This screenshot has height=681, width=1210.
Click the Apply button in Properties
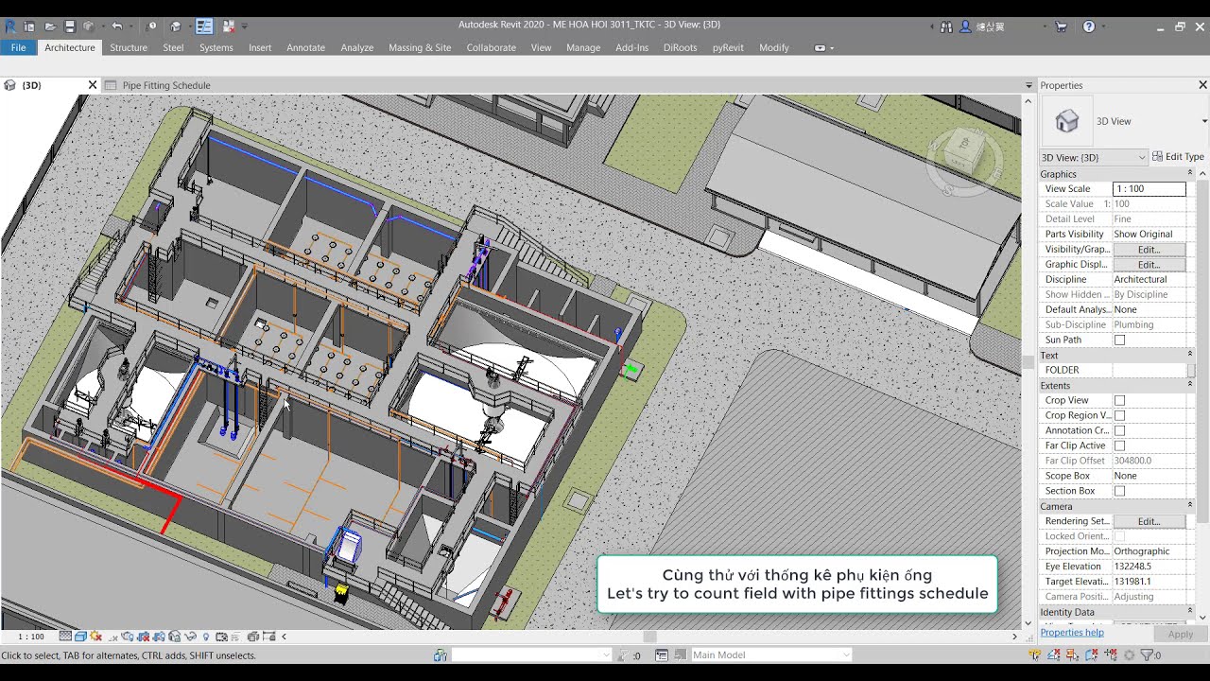pyautogui.click(x=1180, y=635)
